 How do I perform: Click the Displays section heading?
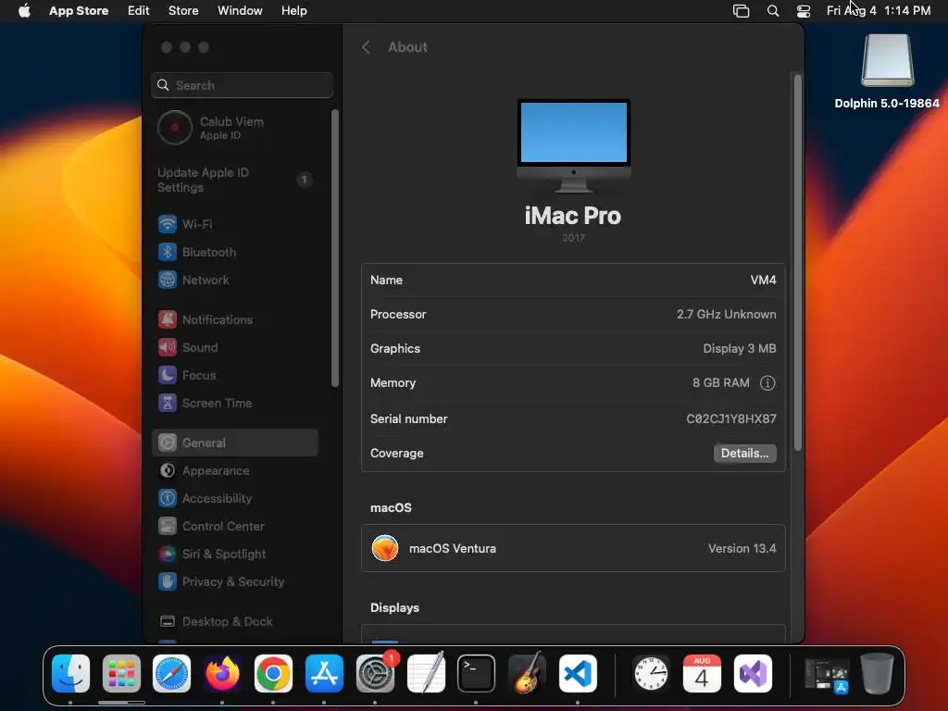(x=394, y=608)
